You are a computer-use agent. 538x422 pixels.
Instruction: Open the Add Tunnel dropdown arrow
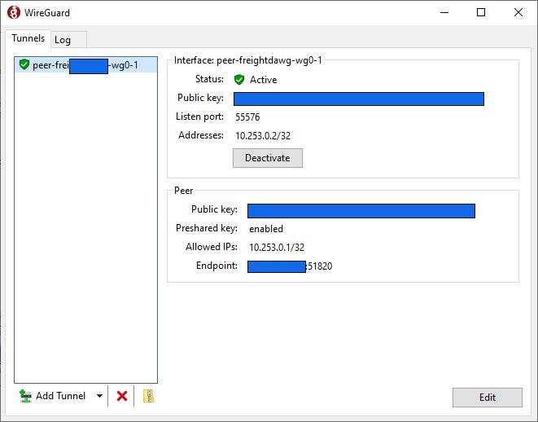pyautogui.click(x=99, y=396)
